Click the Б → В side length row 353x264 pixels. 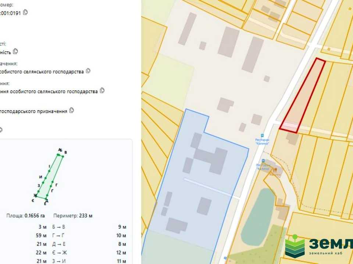(x=89, y=227)
